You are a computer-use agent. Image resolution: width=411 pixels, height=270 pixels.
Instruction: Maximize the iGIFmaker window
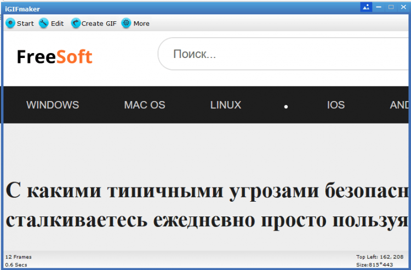[x=391, y=7]
